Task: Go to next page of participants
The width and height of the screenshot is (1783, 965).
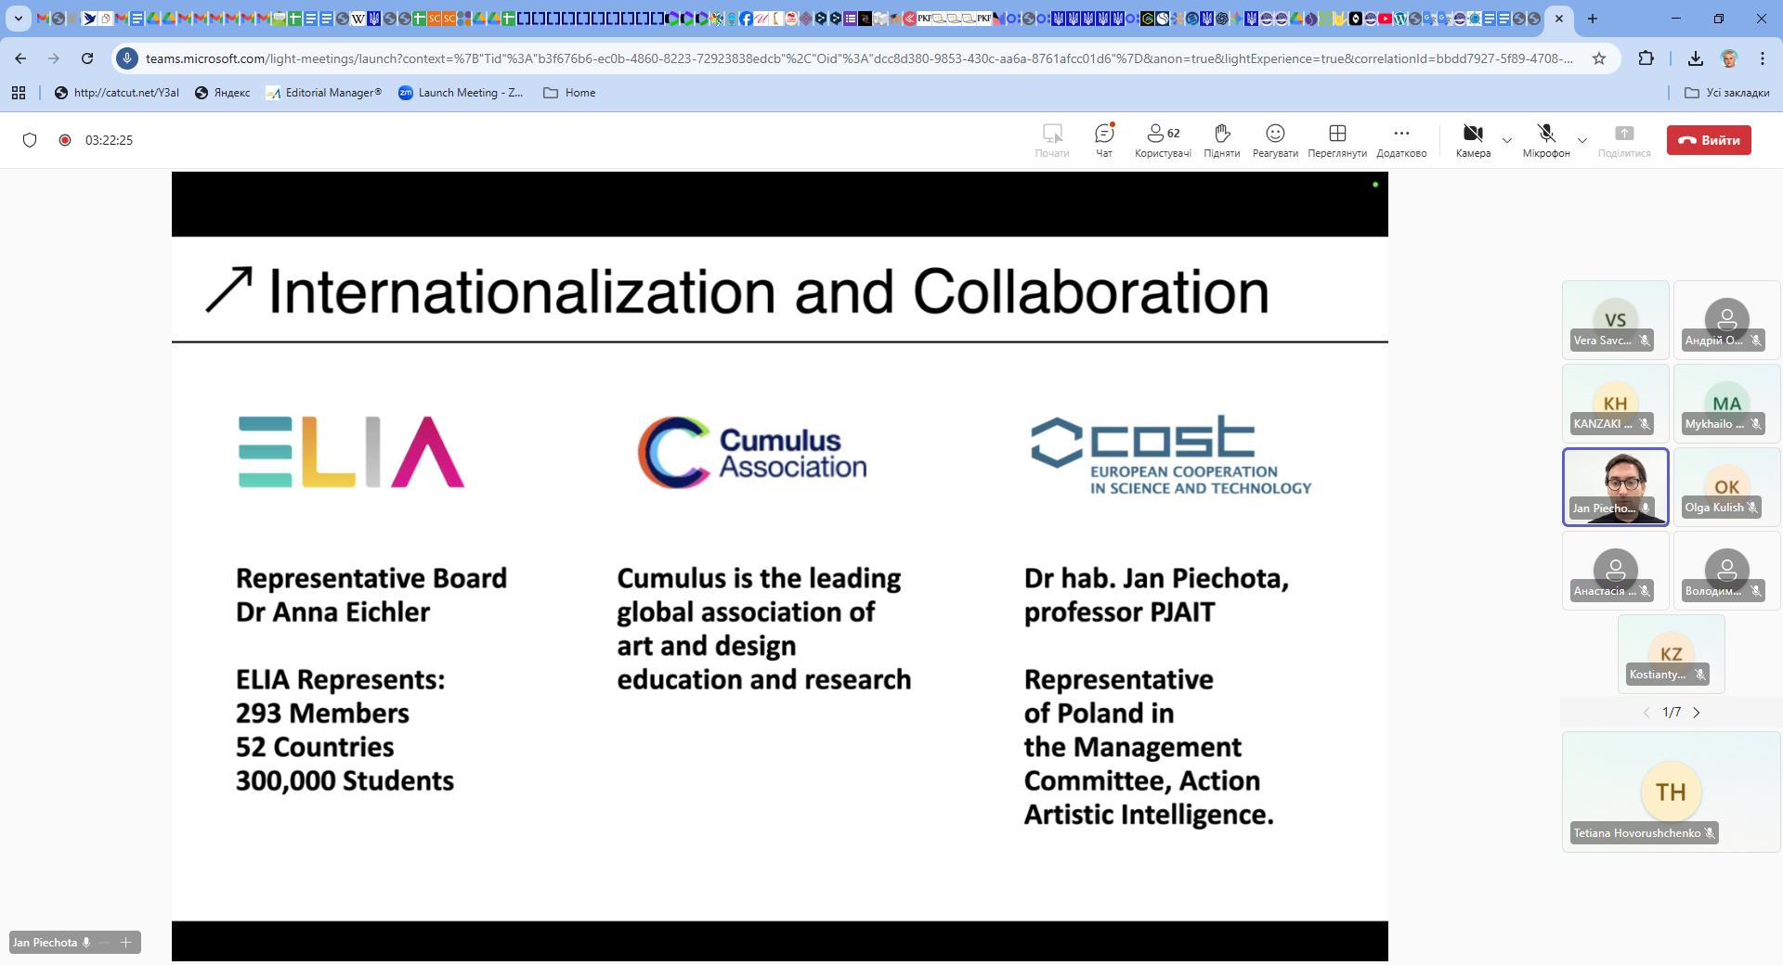Action: tap(1697, 713)
